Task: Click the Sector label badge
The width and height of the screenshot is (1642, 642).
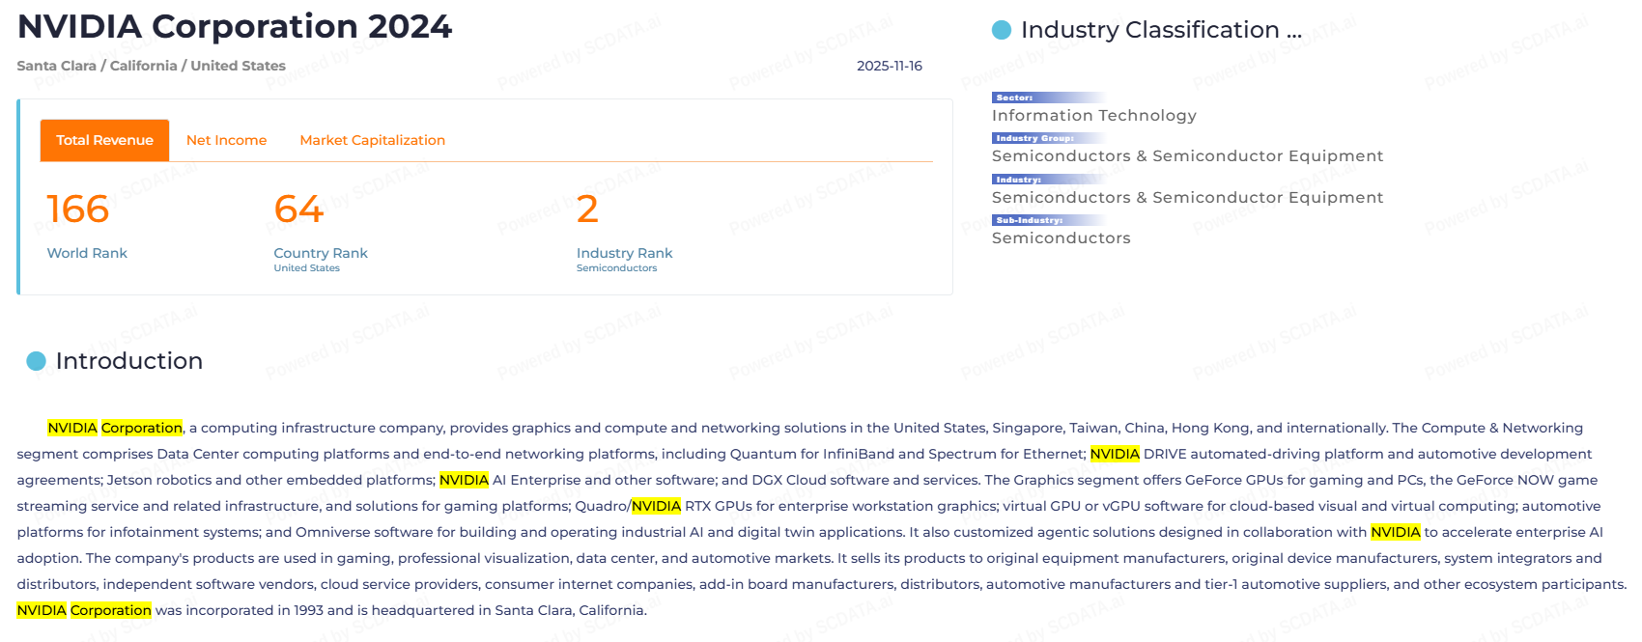Action: tap(1015, 98)
